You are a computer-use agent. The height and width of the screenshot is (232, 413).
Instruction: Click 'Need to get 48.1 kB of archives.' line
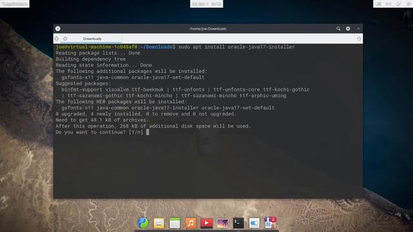[x=102, y=120]
